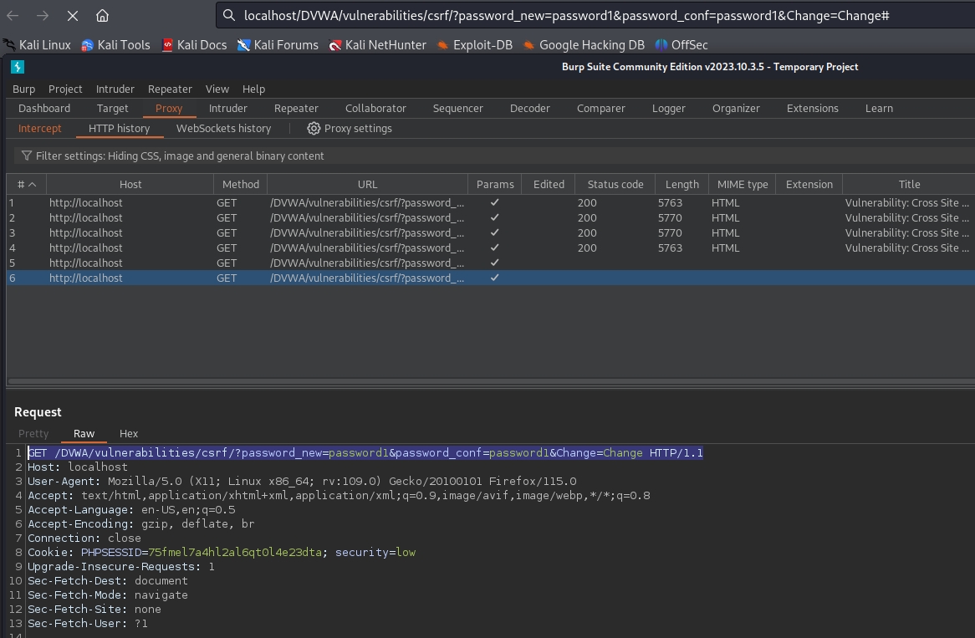Open the Kali Tools bookmark

115,45
